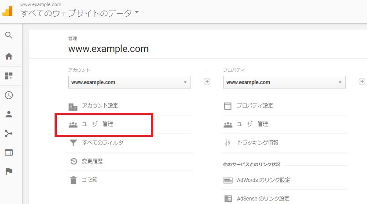The width and height of the screenshot is (367, 204).
Task: Click arrow circle right of property column
Action: 362,82
